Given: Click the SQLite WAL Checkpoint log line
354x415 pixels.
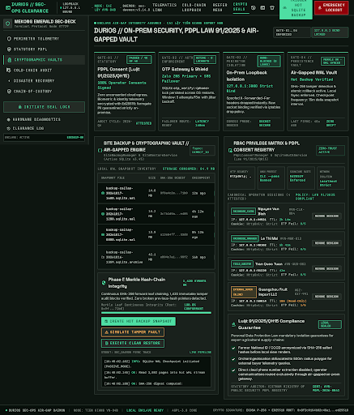Looking at the screenshot, I should (x=152, y=364).
